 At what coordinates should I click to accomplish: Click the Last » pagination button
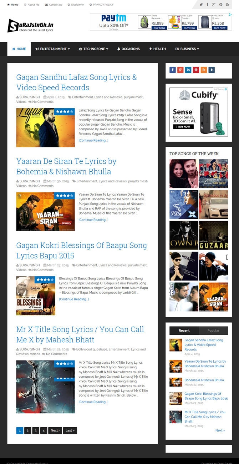pyautogui.click(x=70, y=430)
